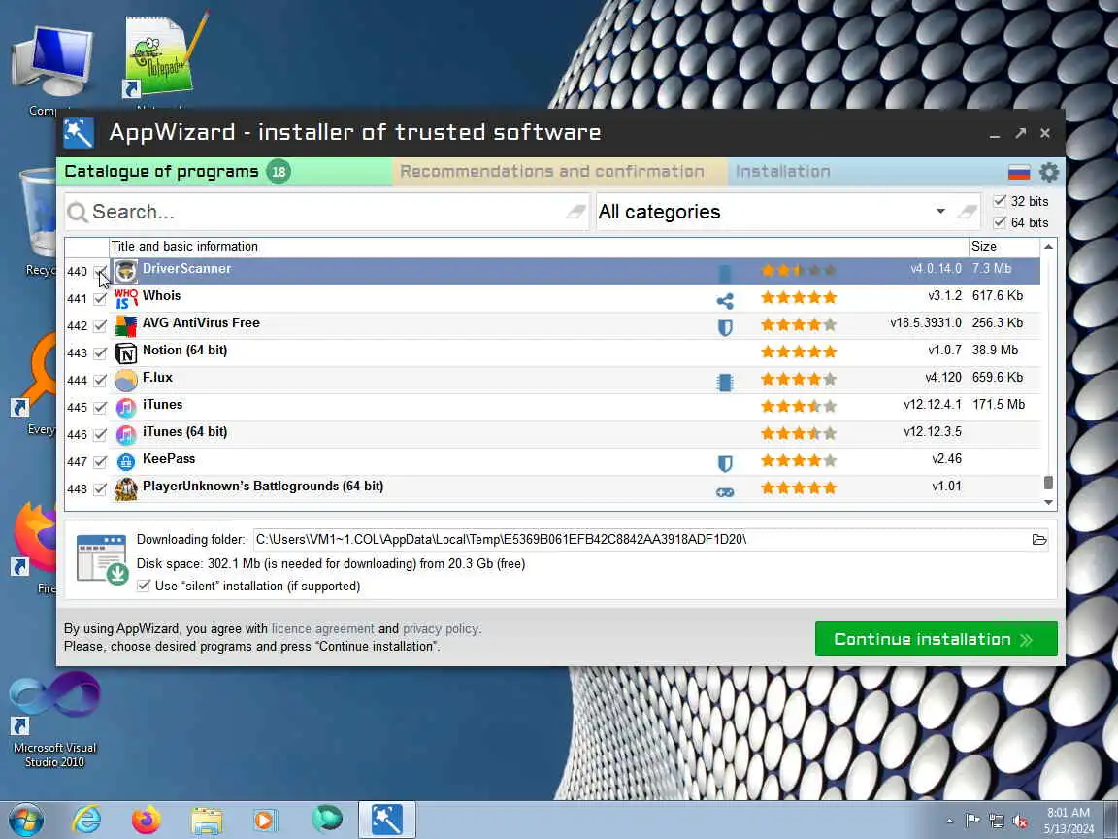The height and width of the screenshot is (839, 1118).
Task: Toggle the 64 bits filter checkbox
Action: click(1000, 222)
